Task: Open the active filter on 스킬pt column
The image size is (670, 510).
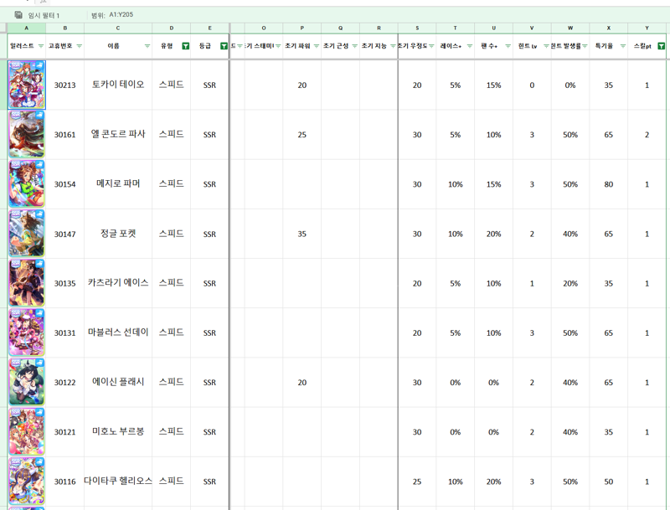Action: [x=661, y=46]
